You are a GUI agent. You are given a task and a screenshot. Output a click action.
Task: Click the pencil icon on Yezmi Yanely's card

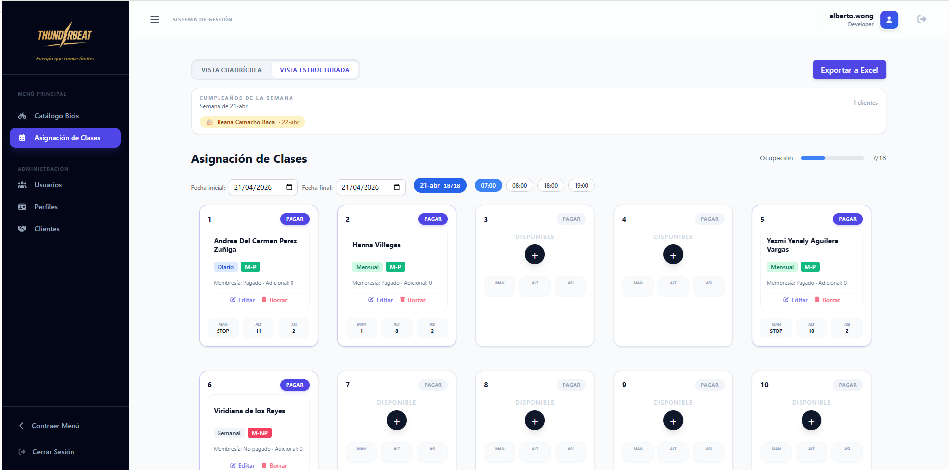point(786,300)
